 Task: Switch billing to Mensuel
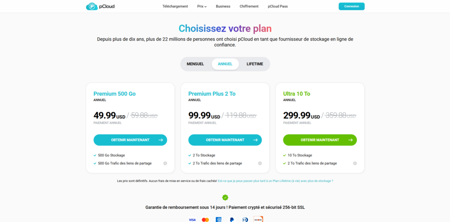(x=195, y=64)
